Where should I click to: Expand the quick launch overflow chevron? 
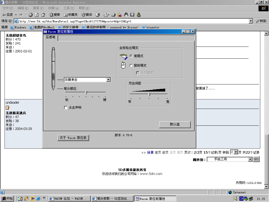[44, 198]
